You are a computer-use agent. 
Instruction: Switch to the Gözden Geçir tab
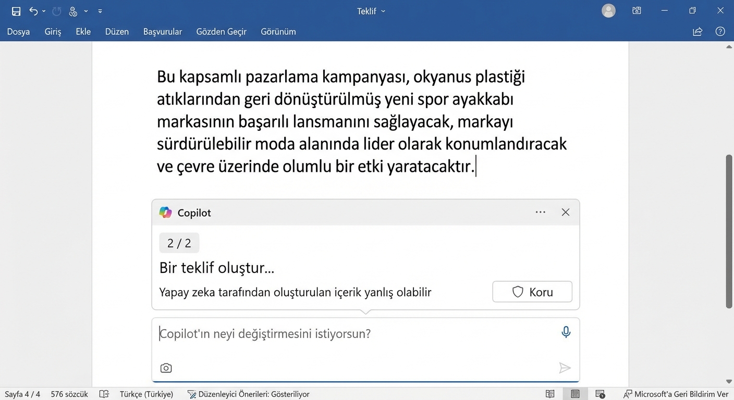221,31
